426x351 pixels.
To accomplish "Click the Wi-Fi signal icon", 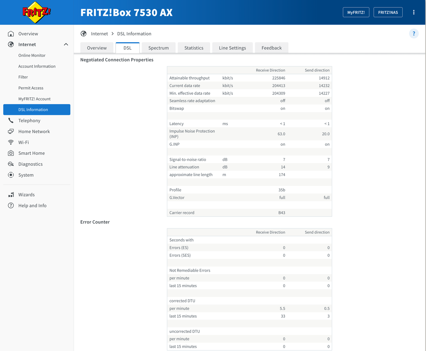I will [x=11, y=142].
